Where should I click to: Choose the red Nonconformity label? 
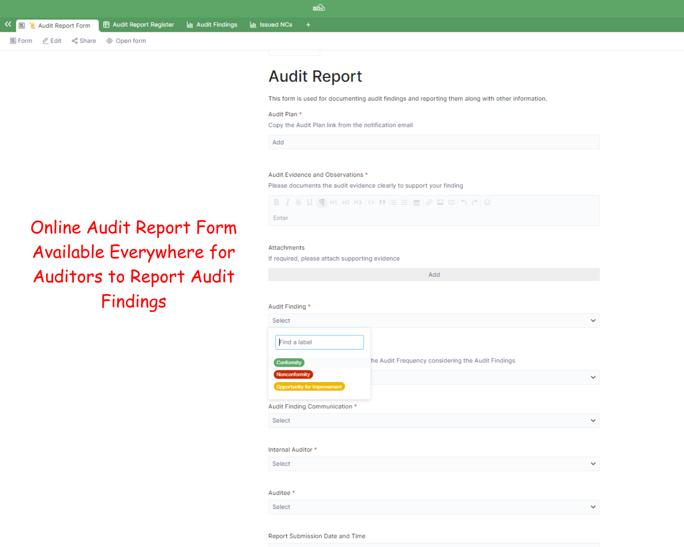(x=293, y=375)
